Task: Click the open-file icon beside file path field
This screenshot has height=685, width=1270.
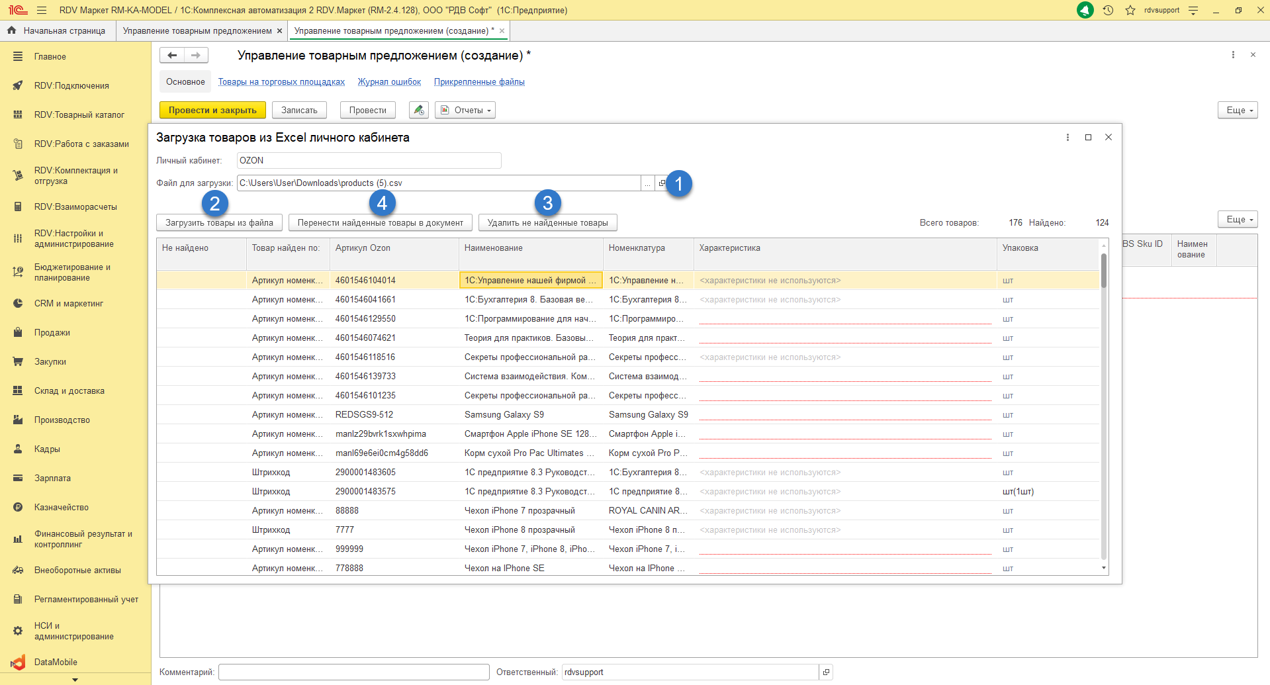Action: click(662, 183)
